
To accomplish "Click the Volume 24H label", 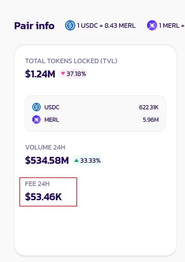I will pos(45,147).
